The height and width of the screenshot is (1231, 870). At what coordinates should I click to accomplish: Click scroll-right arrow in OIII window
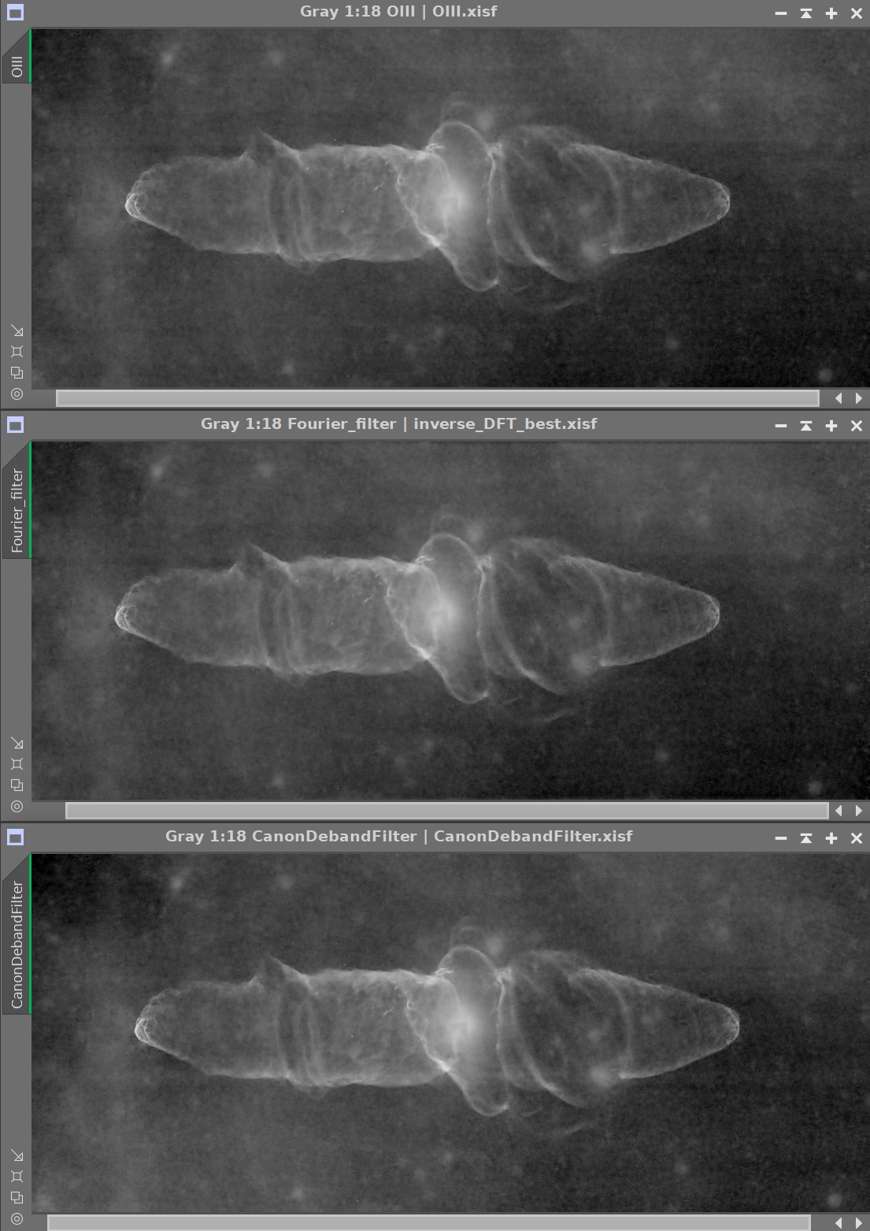(x=858, y=398)
